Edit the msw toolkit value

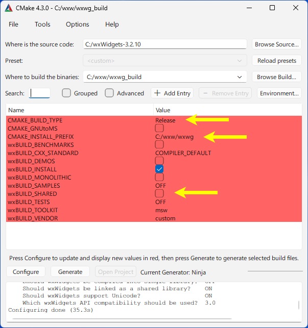161,210
